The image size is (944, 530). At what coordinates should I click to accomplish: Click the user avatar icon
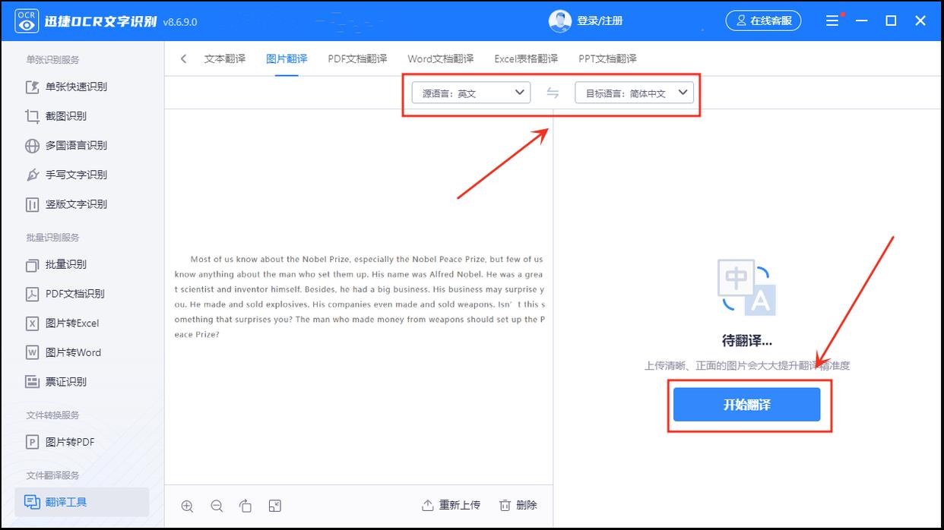click(x=559, y=21)
